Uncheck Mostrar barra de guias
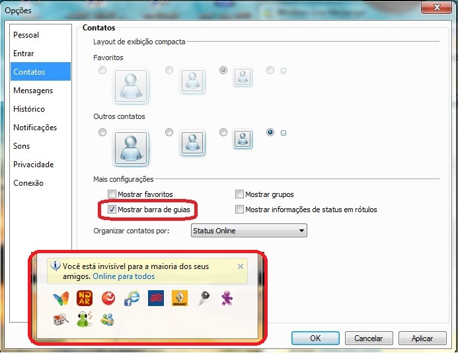 coord(112,210)
